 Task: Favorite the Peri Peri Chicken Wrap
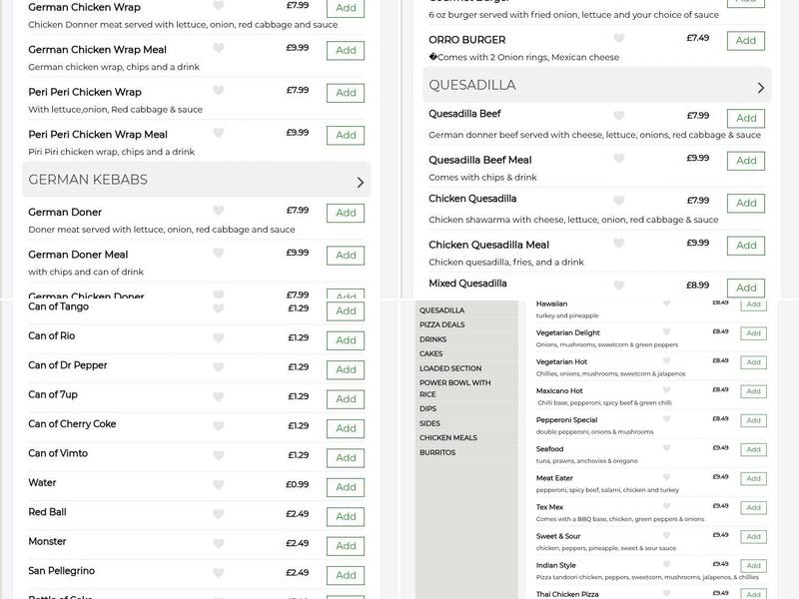click(219, 91)
